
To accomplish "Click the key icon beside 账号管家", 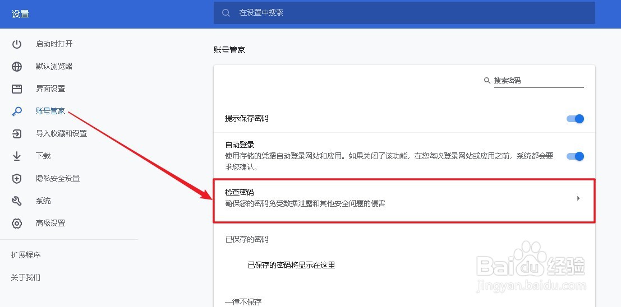I will (17, 111).
